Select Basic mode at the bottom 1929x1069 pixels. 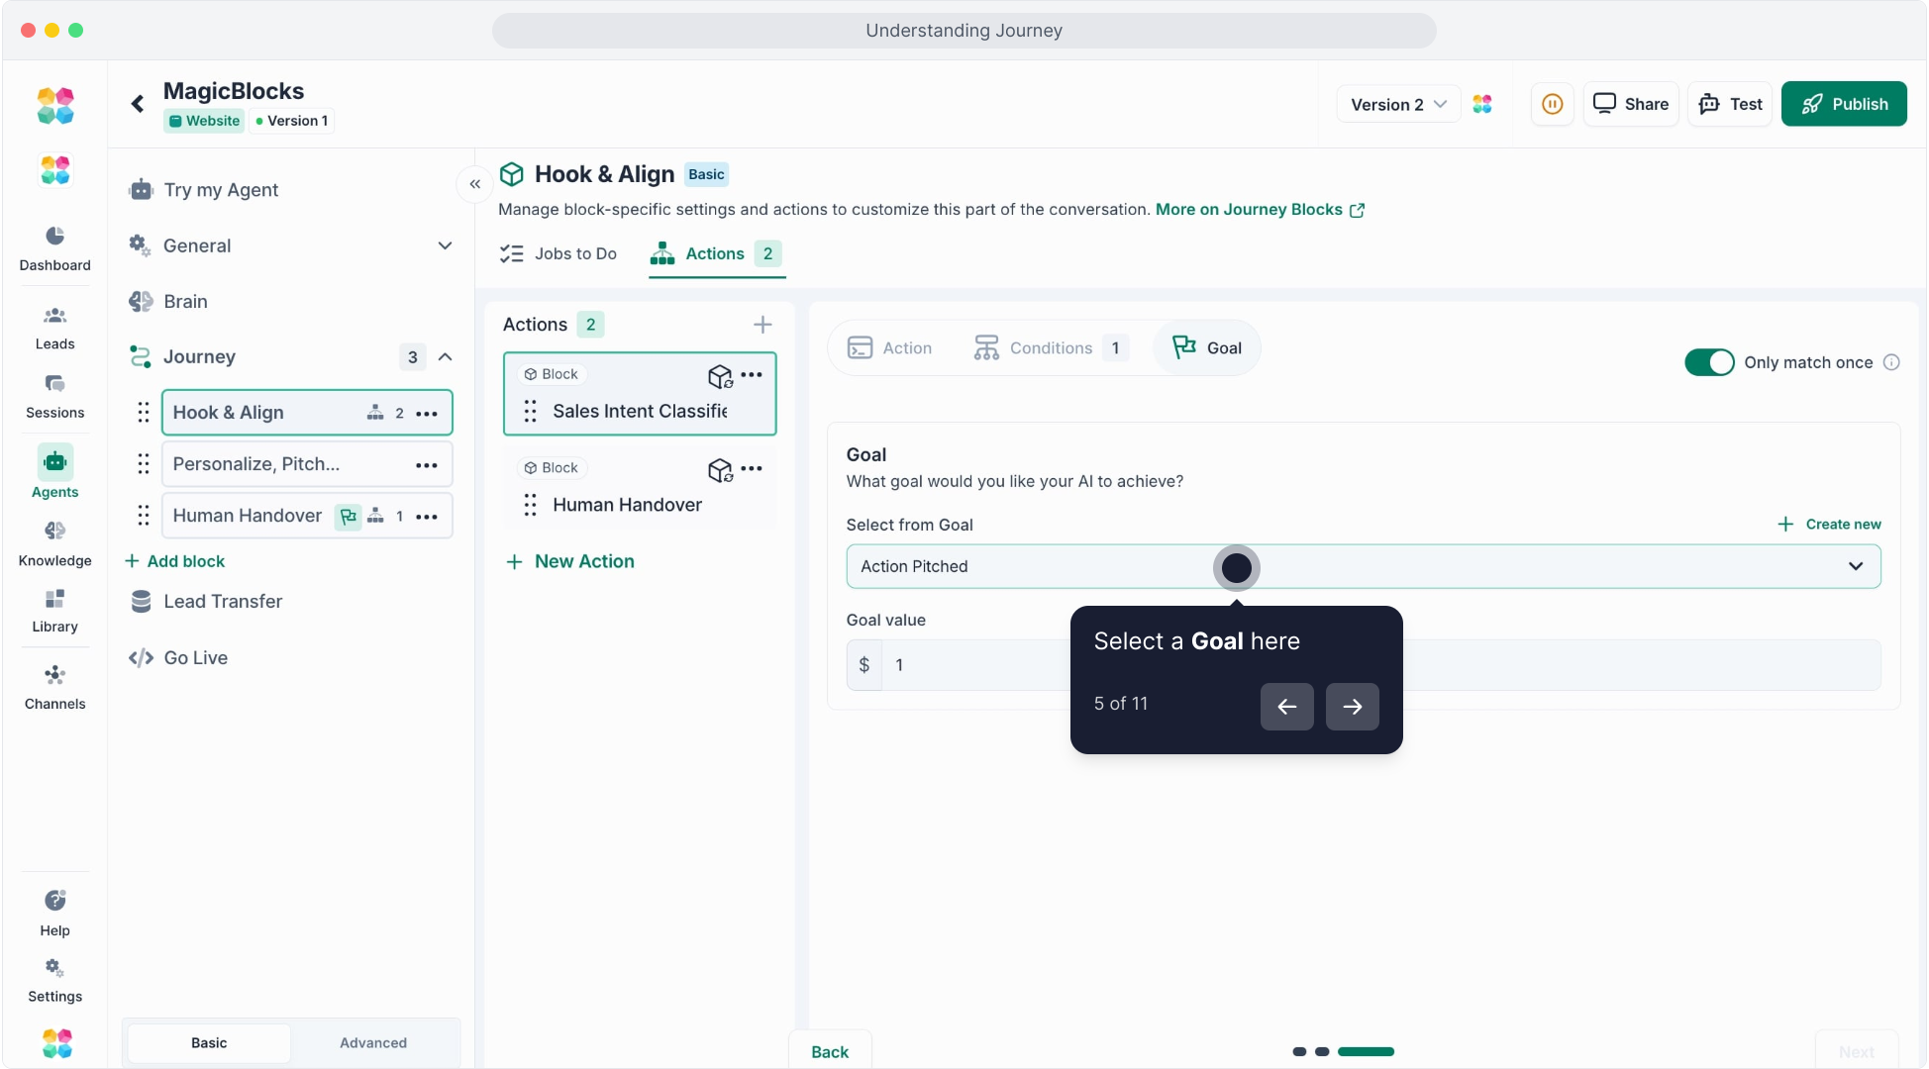tap(209, 1042)
